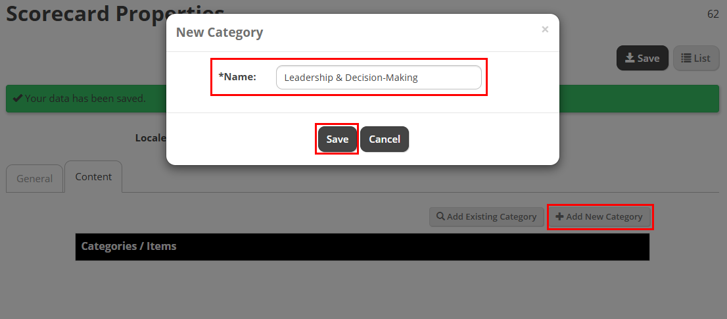The width and height of the screenshot is (727, 319).
Task: Click the "Your data has been saved" banner
Action: click(362, 98)
